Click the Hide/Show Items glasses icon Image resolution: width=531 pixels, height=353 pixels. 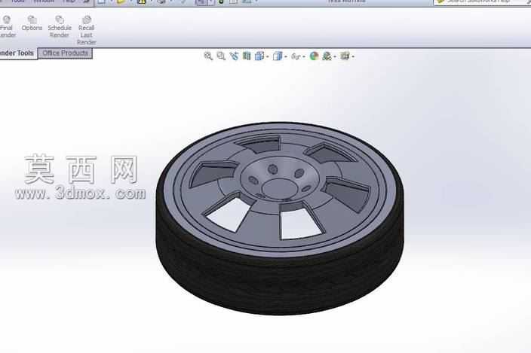(x=296, y=56)
